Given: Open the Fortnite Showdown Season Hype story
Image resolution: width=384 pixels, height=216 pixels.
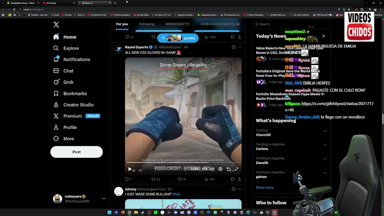Looking at the screenshot, I should [290, 96].
